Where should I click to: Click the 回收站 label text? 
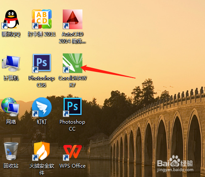tap(11, 166)
